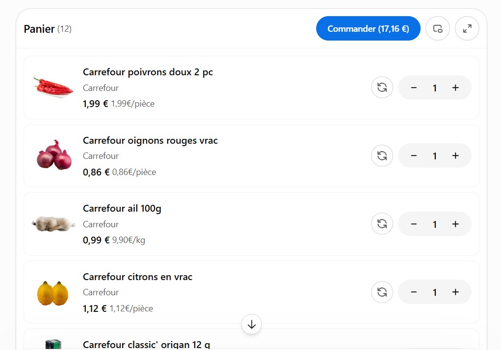Image resolution: width=501 pixels, height=350 pixels.
Task: Decrease poivrons doux quantity
Action: [414, 87]
